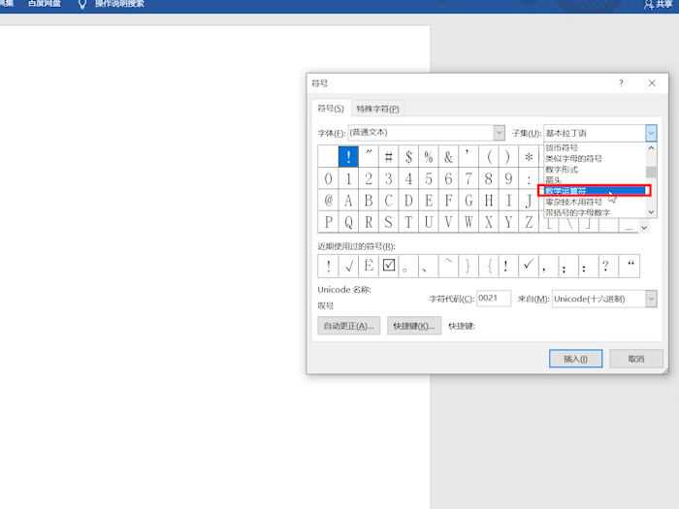The height and width of the screenshot is (509, 679).
Task: Click the @ symbol in character grid
Action: point(328,200)
